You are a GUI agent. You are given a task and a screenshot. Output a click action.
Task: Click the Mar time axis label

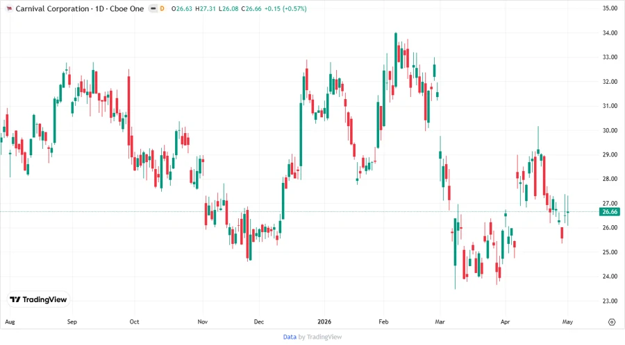pyautogui.click(x=440, y=322)
